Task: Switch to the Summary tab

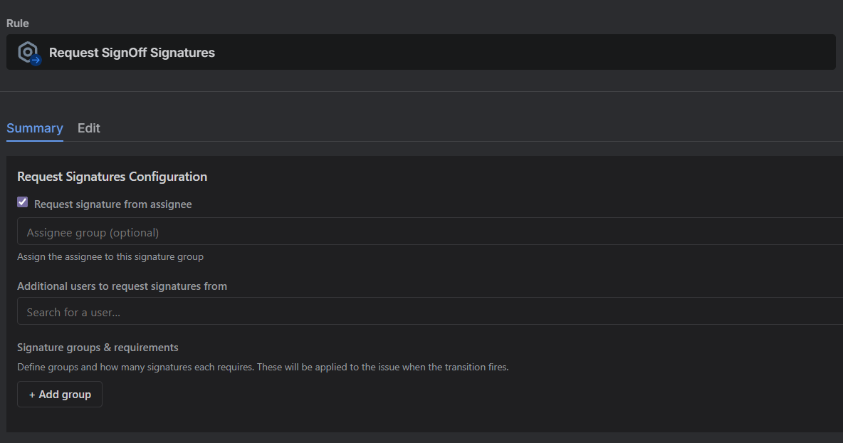Action: pos(35,128)
